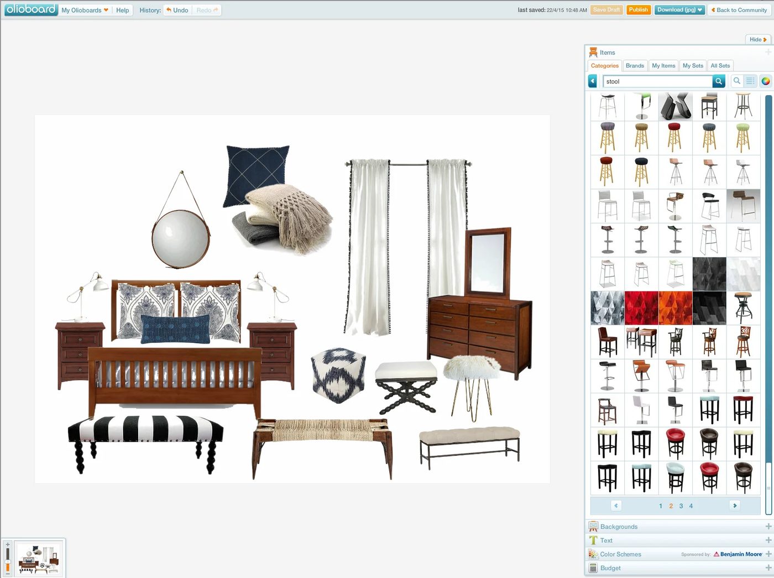Go to previous results page arrow
774x578 pixels.
(x=616, y=506)
